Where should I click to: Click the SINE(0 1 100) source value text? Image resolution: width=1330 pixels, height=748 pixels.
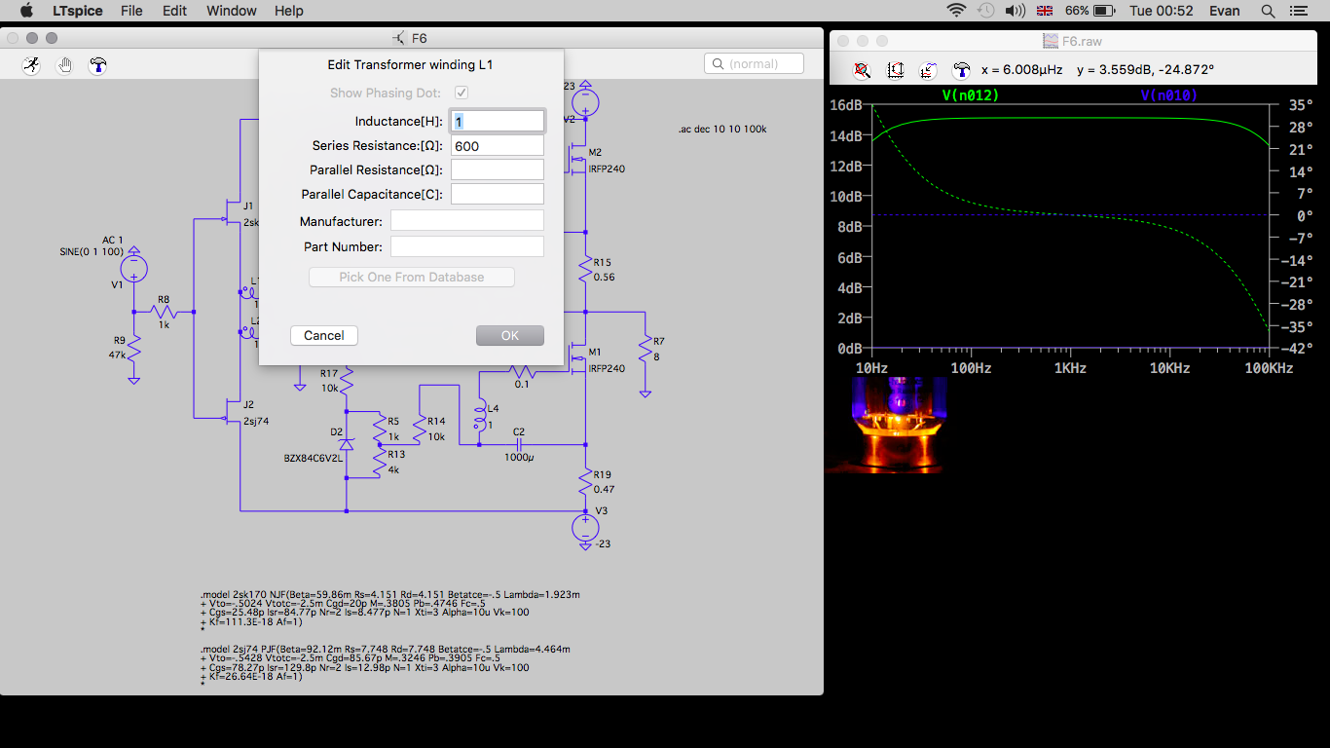pos(92,251)
